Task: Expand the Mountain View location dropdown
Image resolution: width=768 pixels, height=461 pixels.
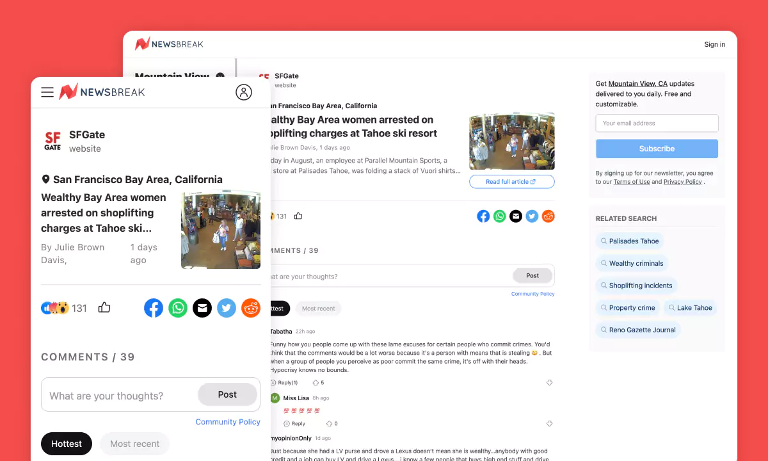Action: 220,76
